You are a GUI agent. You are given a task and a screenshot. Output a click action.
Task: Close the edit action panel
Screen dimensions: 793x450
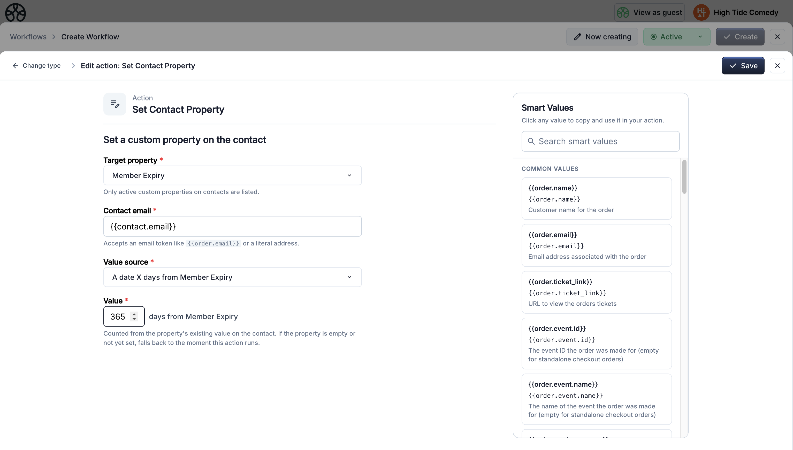(x=777, y=66)
